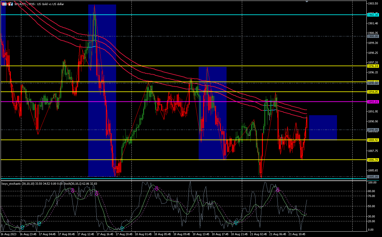Click magenta sell arrow above 18 Aug 05:45
Viewport: 382px width, 237px height.
tap(157, 188)
